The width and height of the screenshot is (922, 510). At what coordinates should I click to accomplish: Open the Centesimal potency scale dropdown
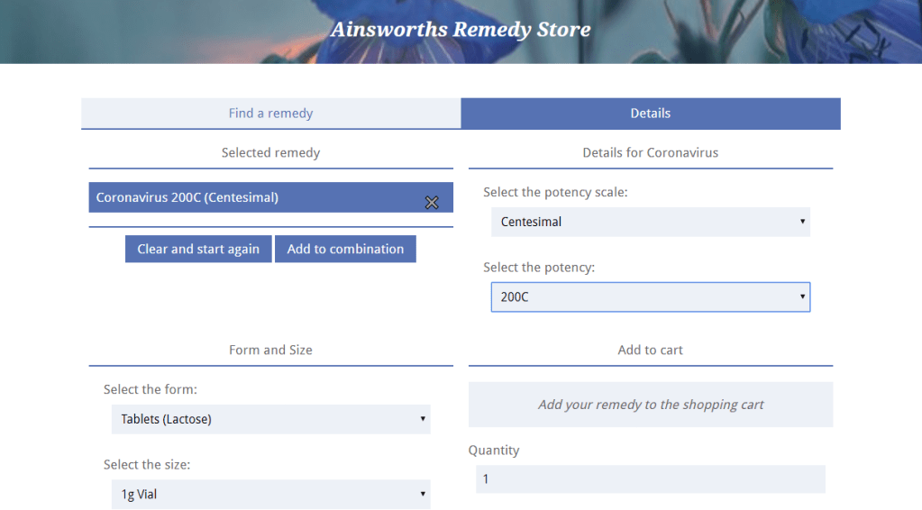[650, 222]
